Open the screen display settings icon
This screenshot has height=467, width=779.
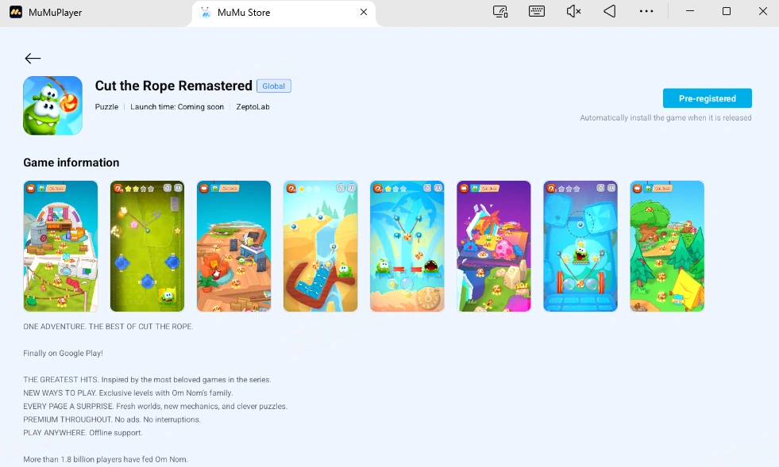[x=500, y=11]
